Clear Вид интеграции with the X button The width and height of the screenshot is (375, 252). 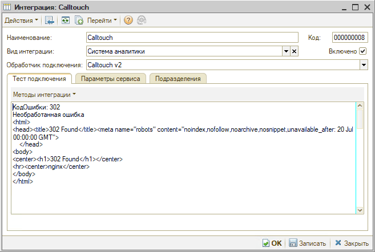(x=294, y=51)
